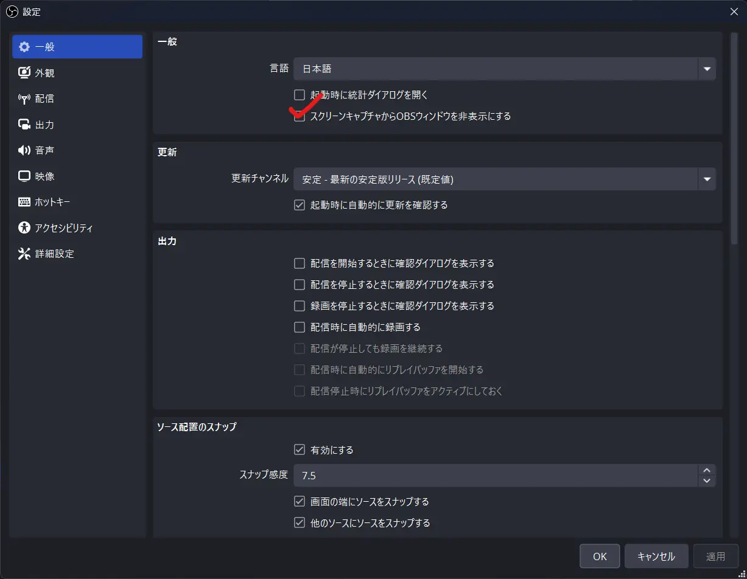This screenshot has height=579, width=747.
Task: Click the 映像 (Video) display icon
Action: tap(23, 176)
